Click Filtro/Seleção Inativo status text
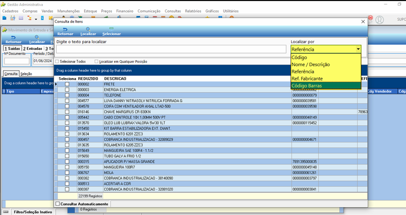The image size is (406, 215). point(33,212)
